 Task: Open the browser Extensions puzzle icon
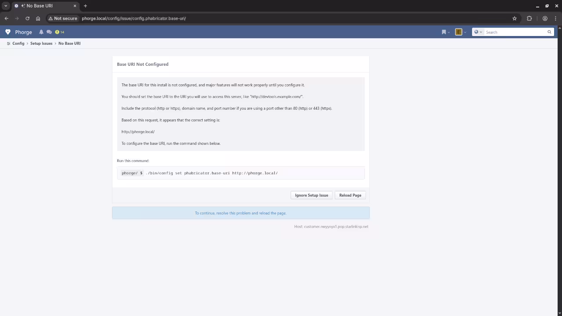point(529,18)
